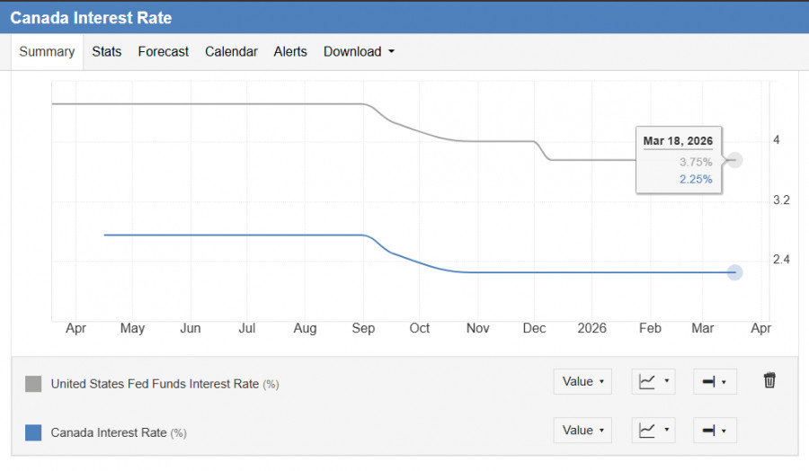Screen dimensions: 809x471
Task: Click the Nov label on the x-axis
Action: [x=478, y=328]
